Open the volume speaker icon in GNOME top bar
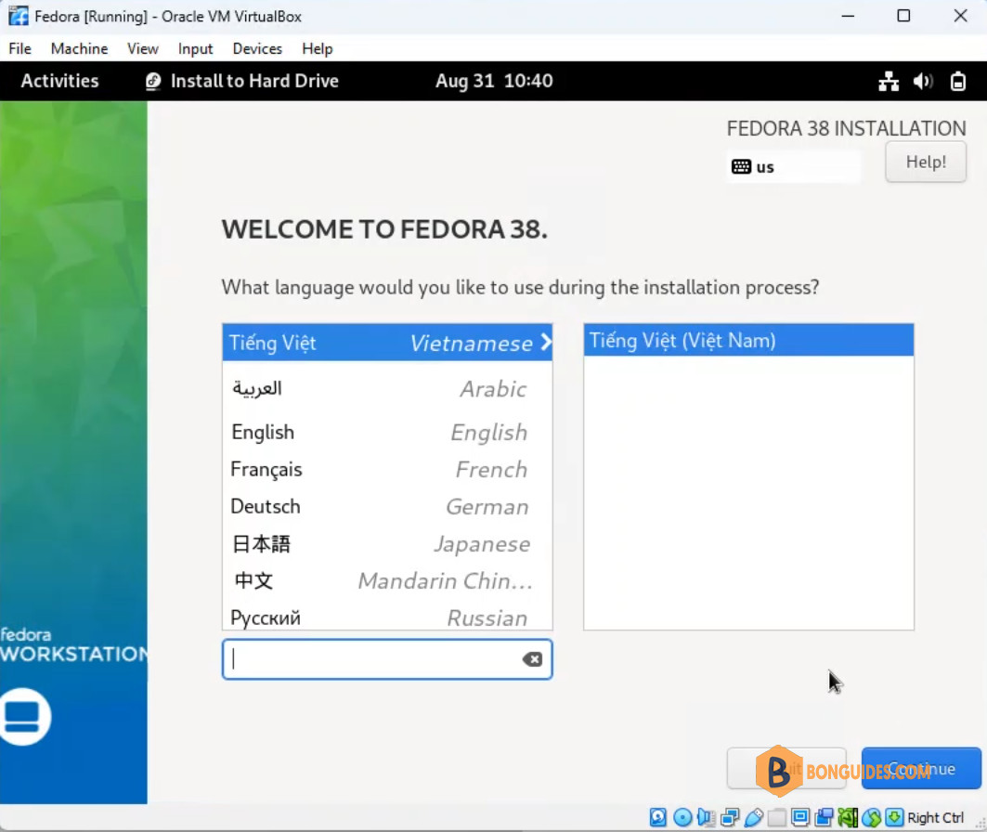987x832 pixels. tap(923, 81)
